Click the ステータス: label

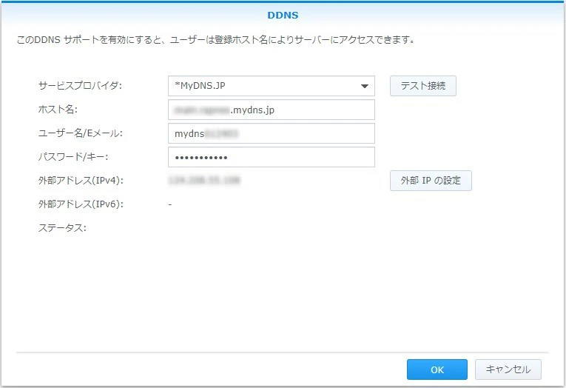pos(62,228)
